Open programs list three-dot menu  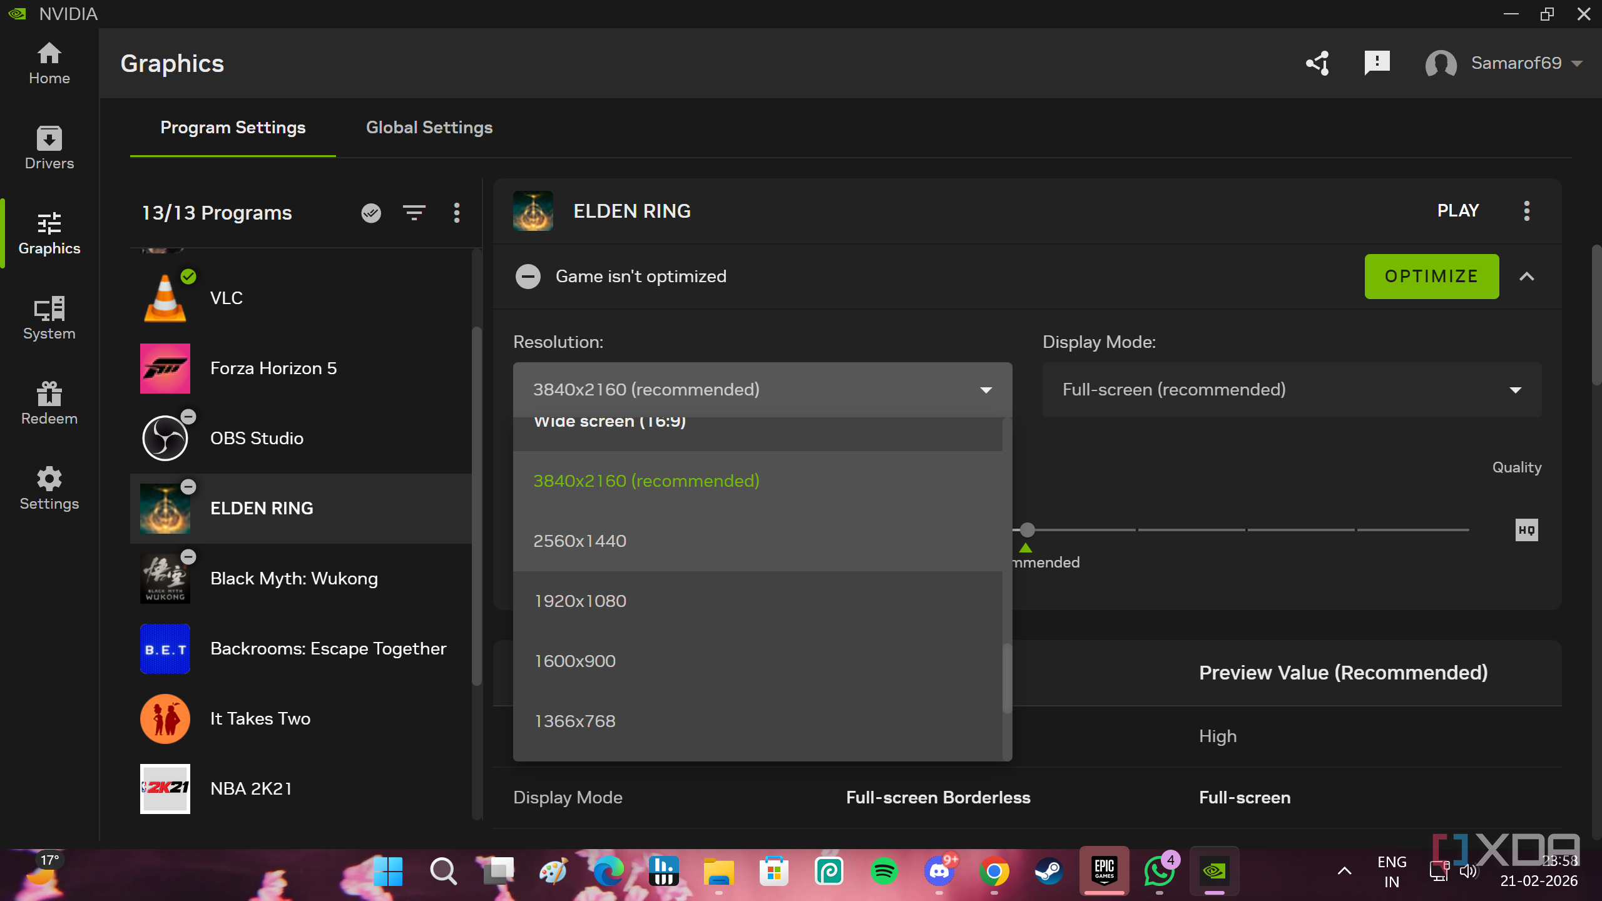457,213
